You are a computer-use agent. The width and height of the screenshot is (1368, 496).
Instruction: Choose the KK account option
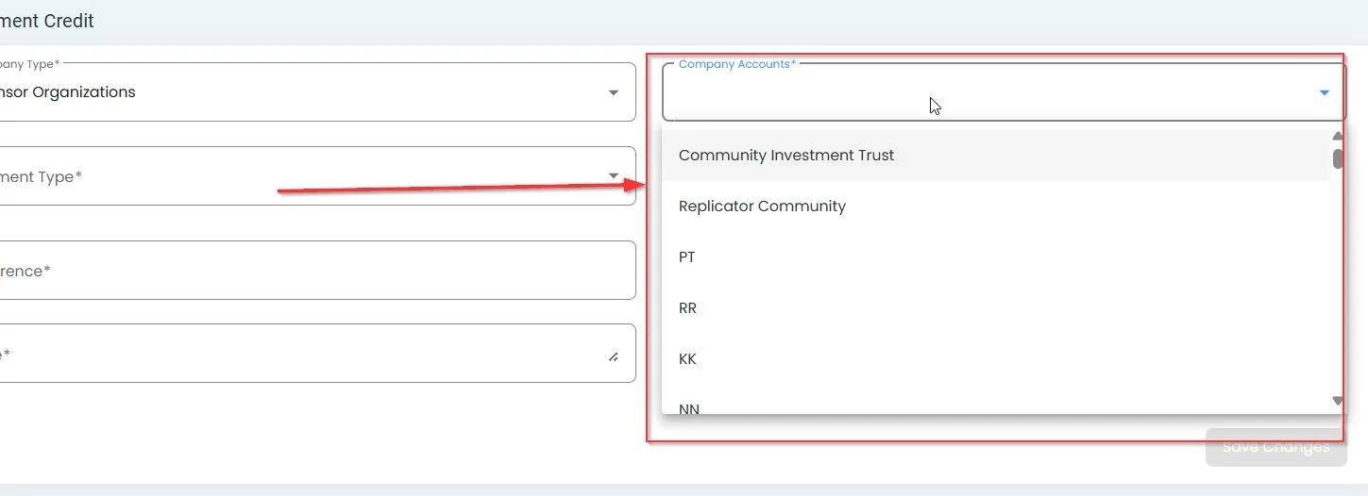[x=687, y=359]
